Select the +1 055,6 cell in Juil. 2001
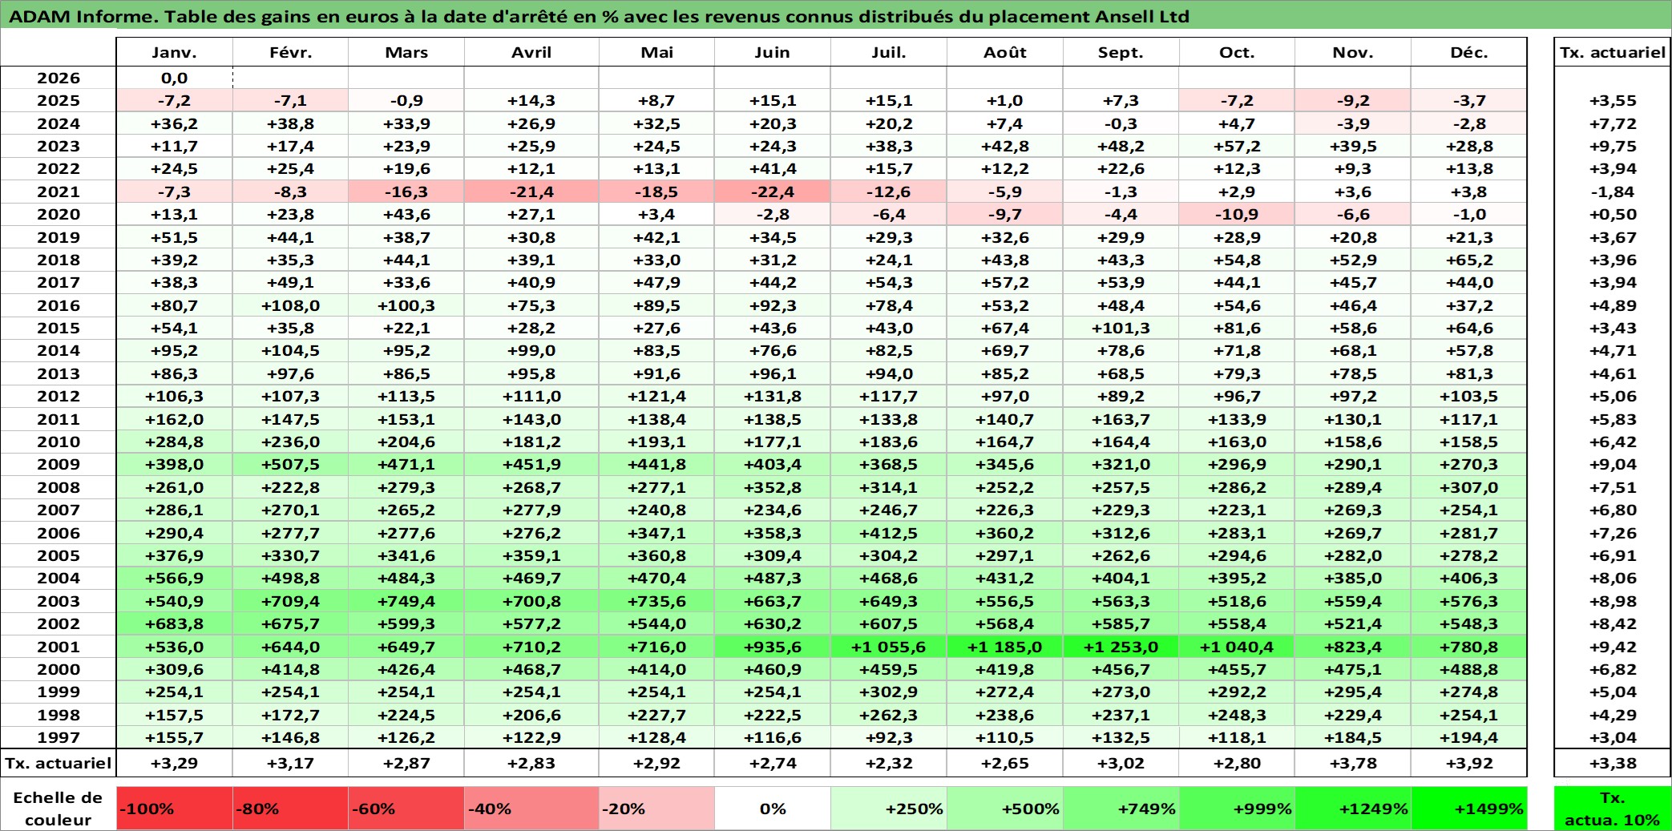The height and width of the screenshot is (831, 1672). 889,647
